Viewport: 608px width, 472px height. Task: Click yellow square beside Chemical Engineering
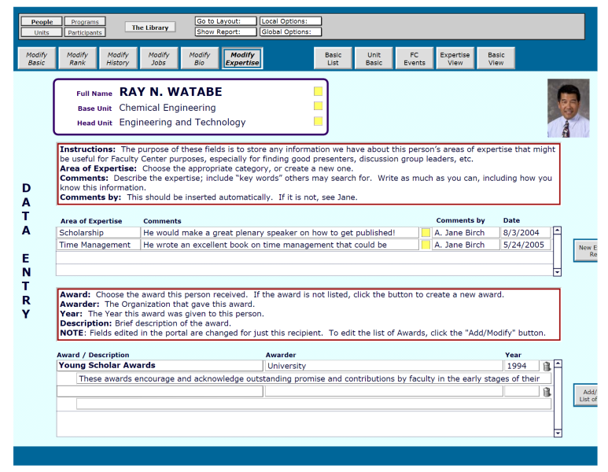click(x=318, y=106)
